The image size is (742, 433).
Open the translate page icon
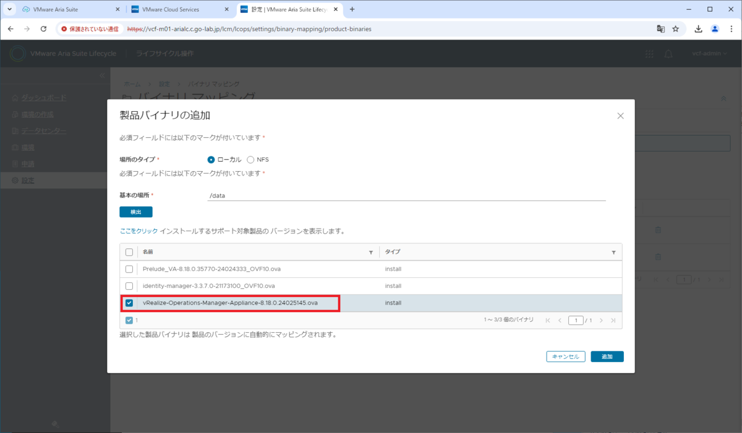(660, 29)
